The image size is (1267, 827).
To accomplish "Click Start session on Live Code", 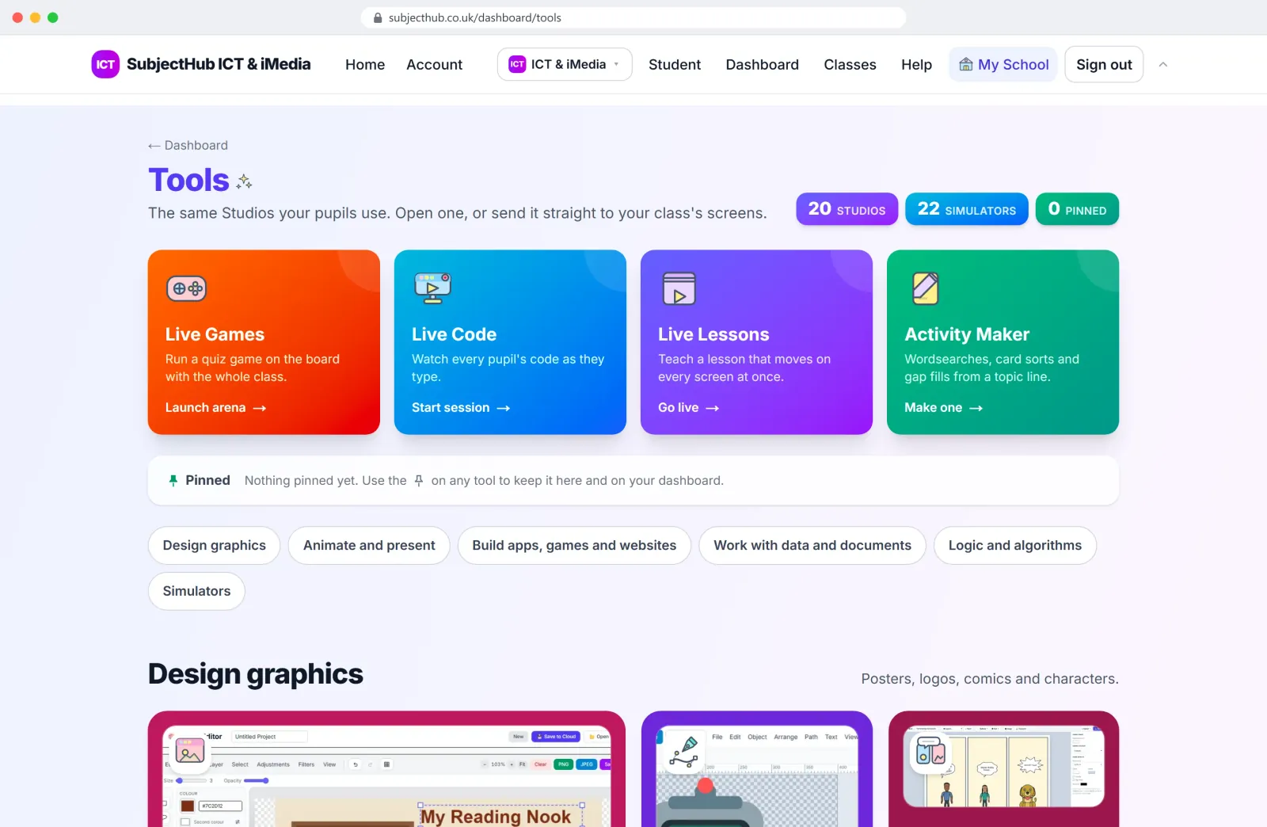I will (461, 407).
